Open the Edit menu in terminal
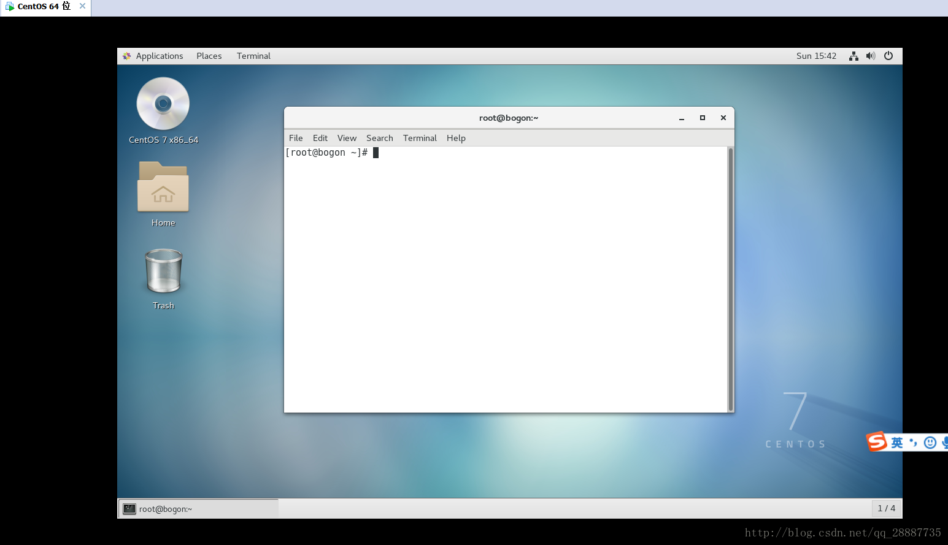 (320, 138)
